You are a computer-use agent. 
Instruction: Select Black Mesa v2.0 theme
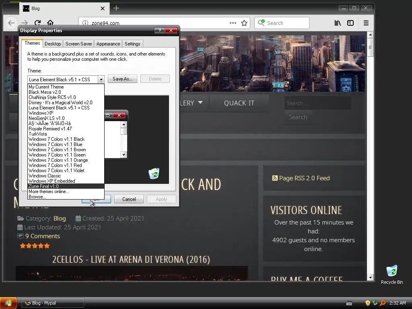pos(66,92)
